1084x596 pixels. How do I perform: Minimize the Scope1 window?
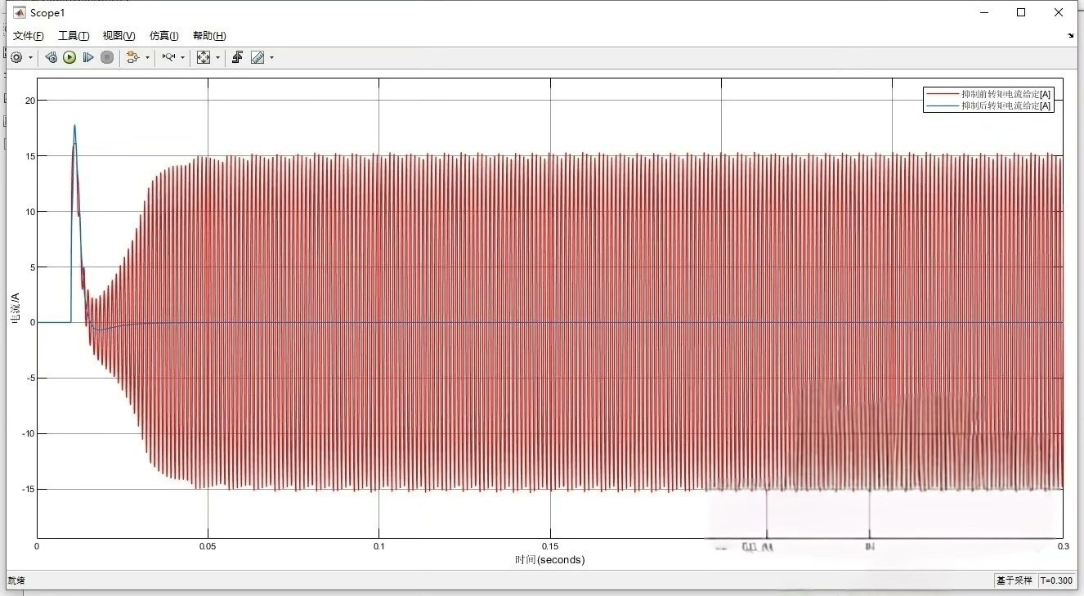coord(984,12)
